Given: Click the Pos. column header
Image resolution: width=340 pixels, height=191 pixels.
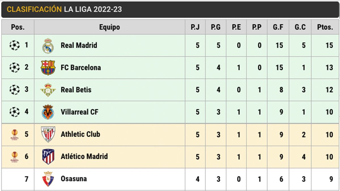Looking at the screenshot, I should [18, 27].
